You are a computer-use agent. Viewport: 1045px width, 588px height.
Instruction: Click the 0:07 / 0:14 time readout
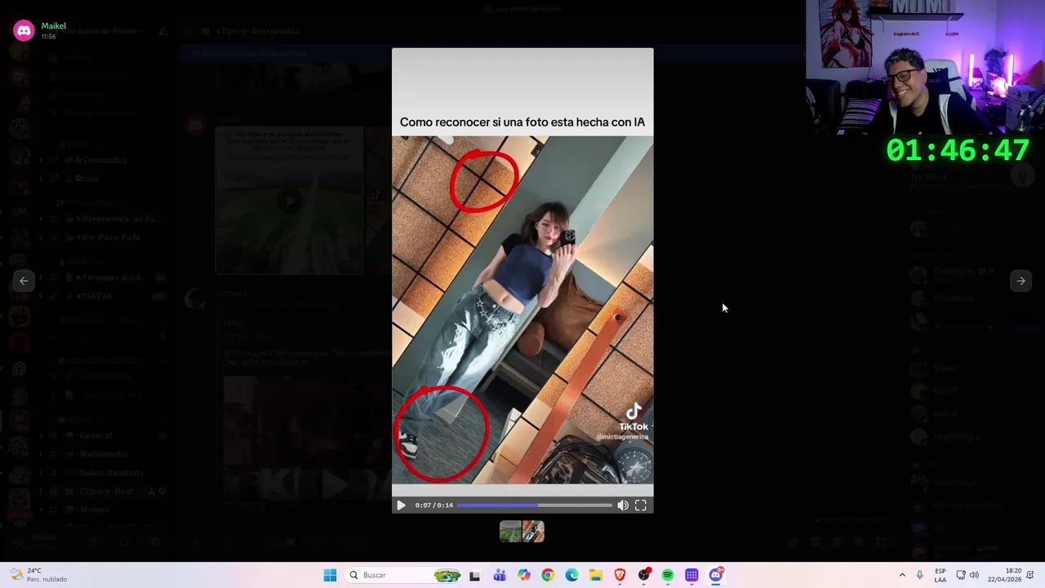coord(434,506)
